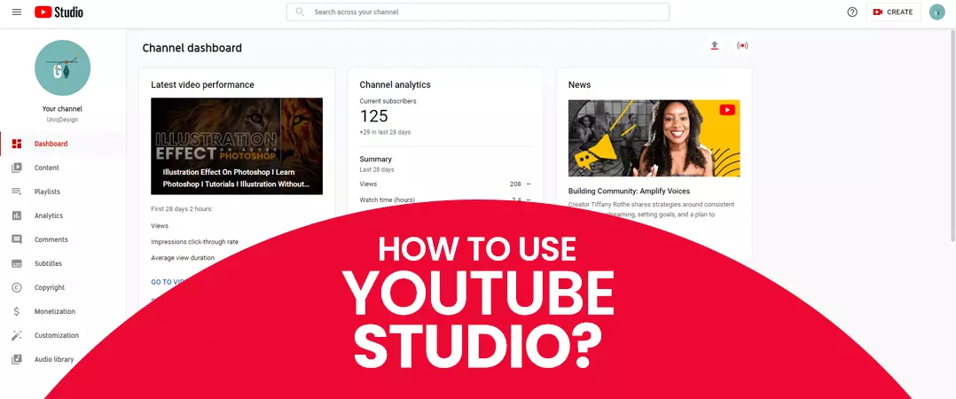Click the go live broadcast icon
The image size is (956, 399).
742,46
